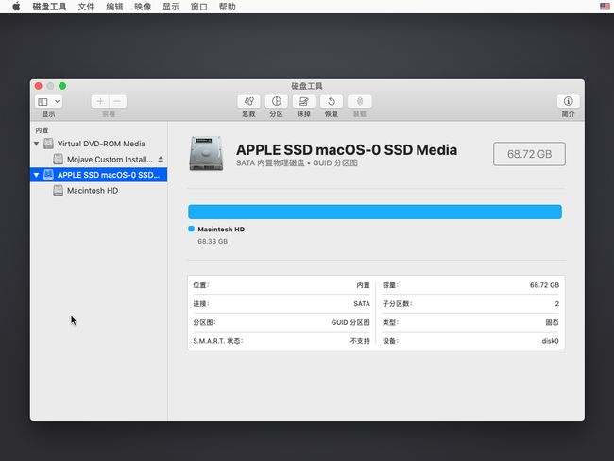Open the 帮助 menu
The image size is (614, 461).
click(x=227, y=7)
